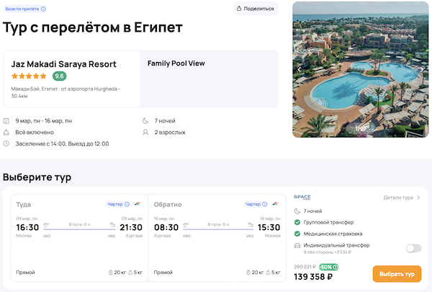Viewport: 432px width, 292px height.
Task: Click the 20 кг baggage icon in Обратно
Action: tap(249, 273)
